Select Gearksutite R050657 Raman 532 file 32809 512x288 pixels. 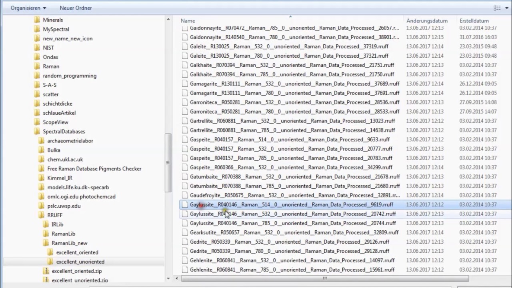pyautogui.click(x=294, y=232)
